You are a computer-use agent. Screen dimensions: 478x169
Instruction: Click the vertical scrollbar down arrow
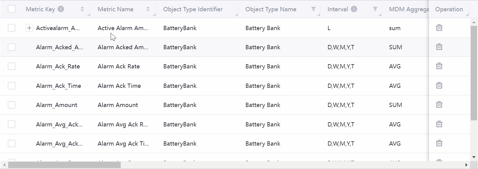pos(474,157)
